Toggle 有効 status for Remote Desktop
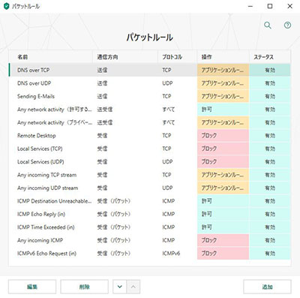300x298 pixels. tap(270, 136)
